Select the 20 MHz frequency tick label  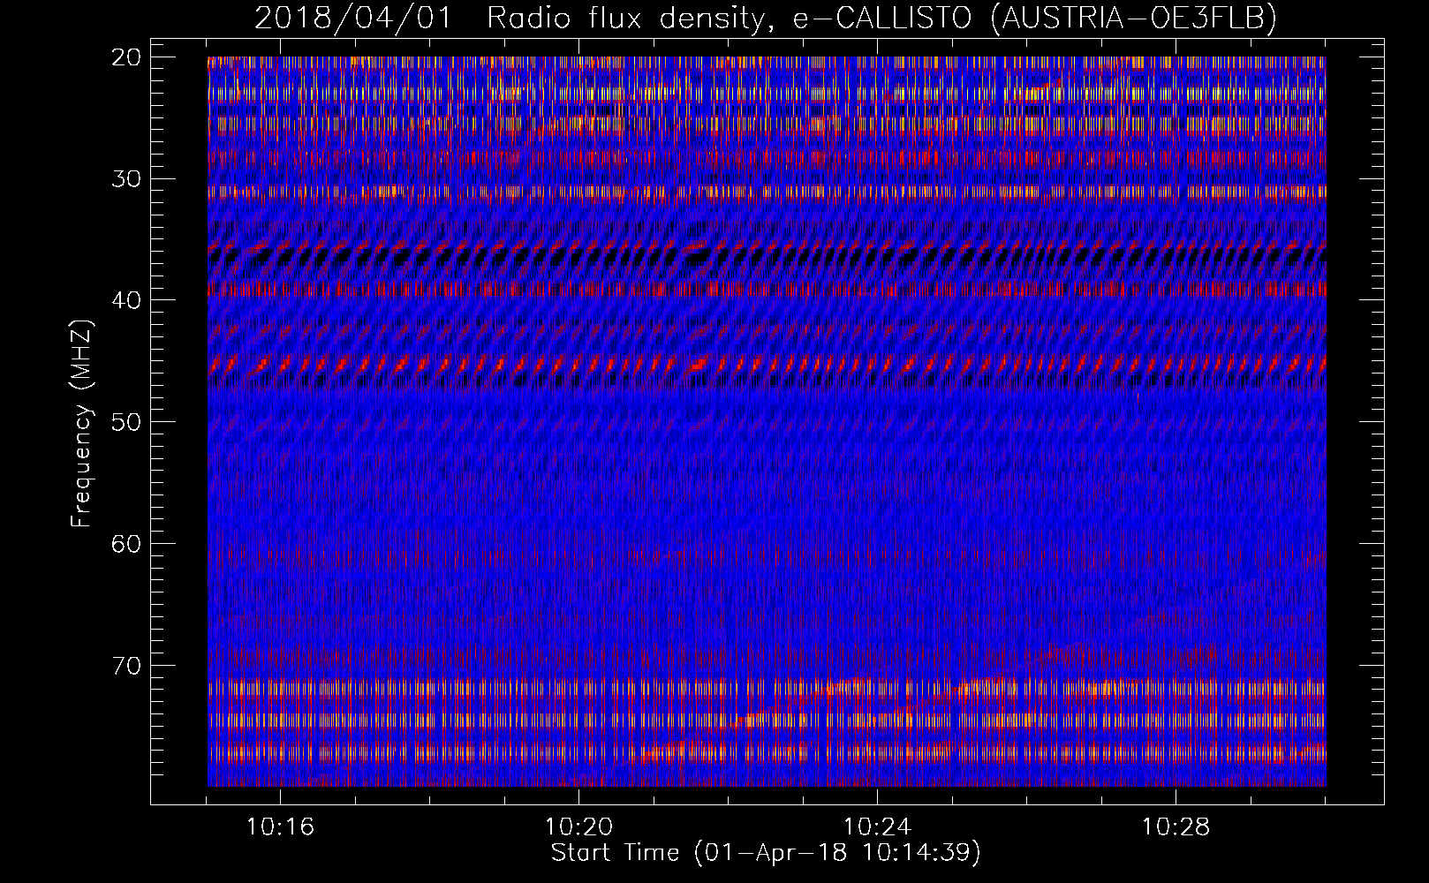(127, 57)
